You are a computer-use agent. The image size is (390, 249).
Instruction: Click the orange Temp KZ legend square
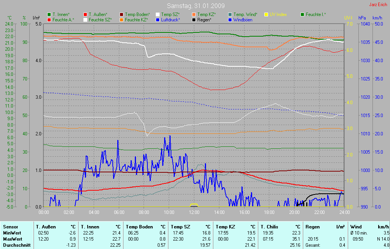coord(194,14)
